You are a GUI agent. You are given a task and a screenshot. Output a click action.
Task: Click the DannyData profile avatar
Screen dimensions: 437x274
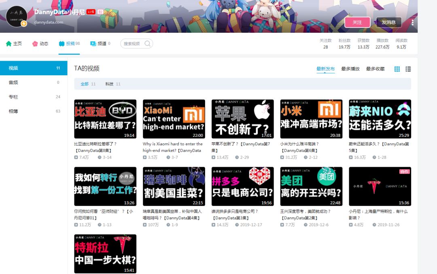[17, 17]
